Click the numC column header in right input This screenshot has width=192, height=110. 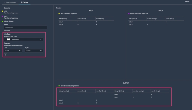(170, 19)
